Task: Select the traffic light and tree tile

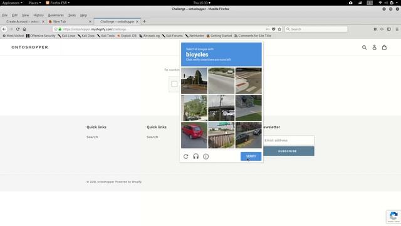Action: pos(194,81)
